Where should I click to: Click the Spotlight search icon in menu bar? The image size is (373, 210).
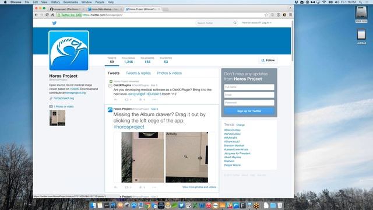click(361, 2)
